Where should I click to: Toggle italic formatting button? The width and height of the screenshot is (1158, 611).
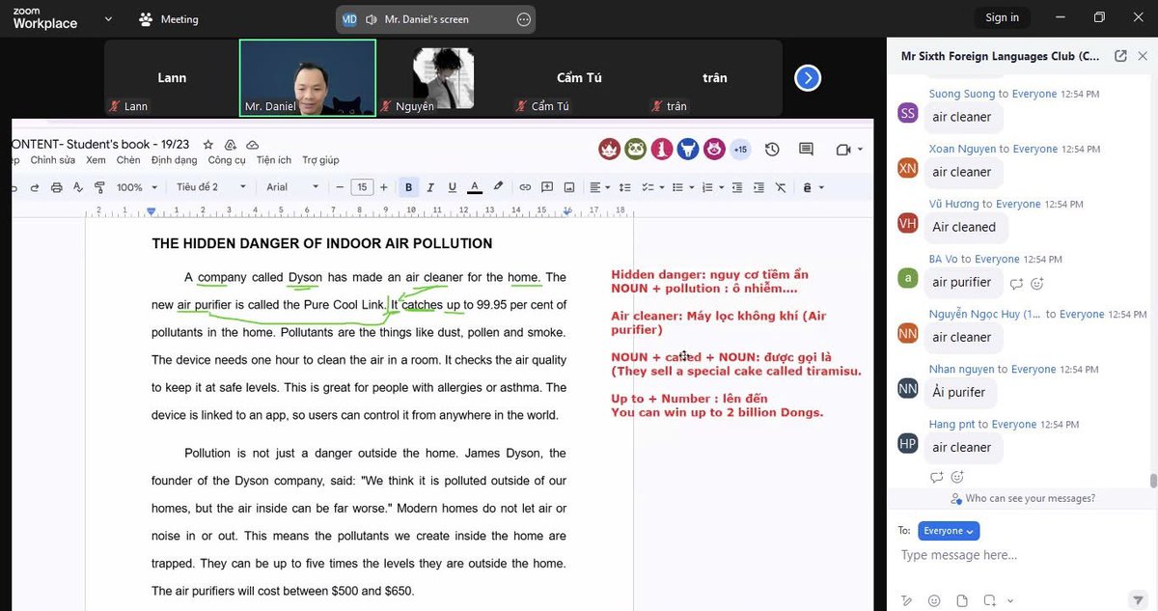coord(429,187)
